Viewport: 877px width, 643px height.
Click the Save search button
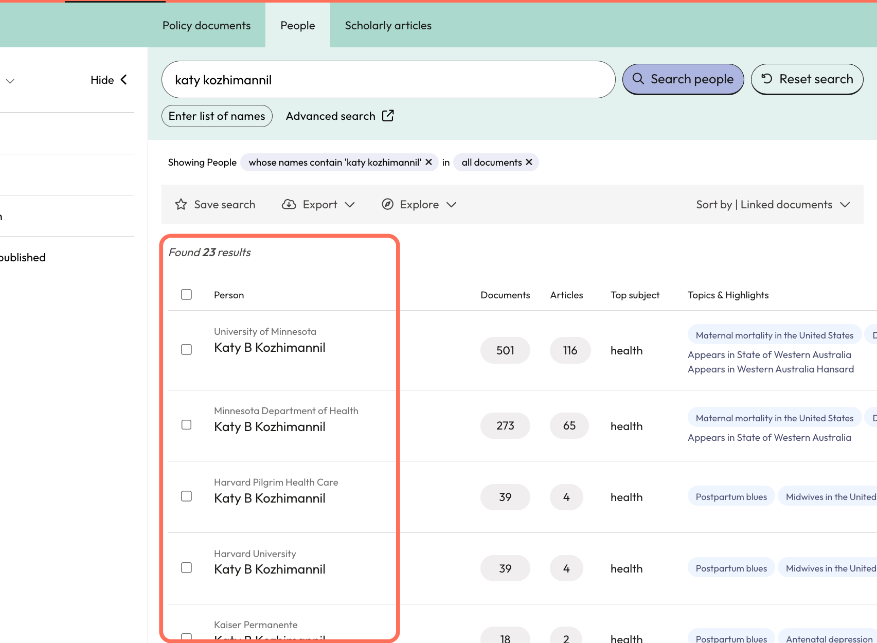click(216, 204)
